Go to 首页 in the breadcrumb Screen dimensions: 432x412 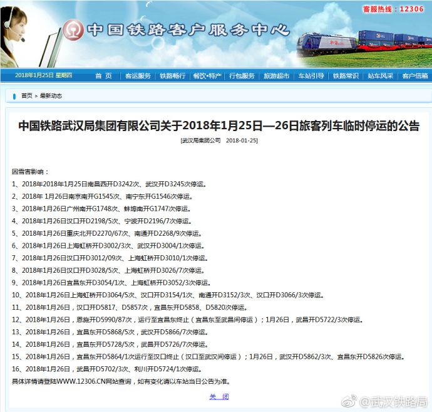coord(27,96)
